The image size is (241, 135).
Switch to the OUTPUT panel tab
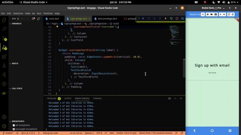(68, 98)
